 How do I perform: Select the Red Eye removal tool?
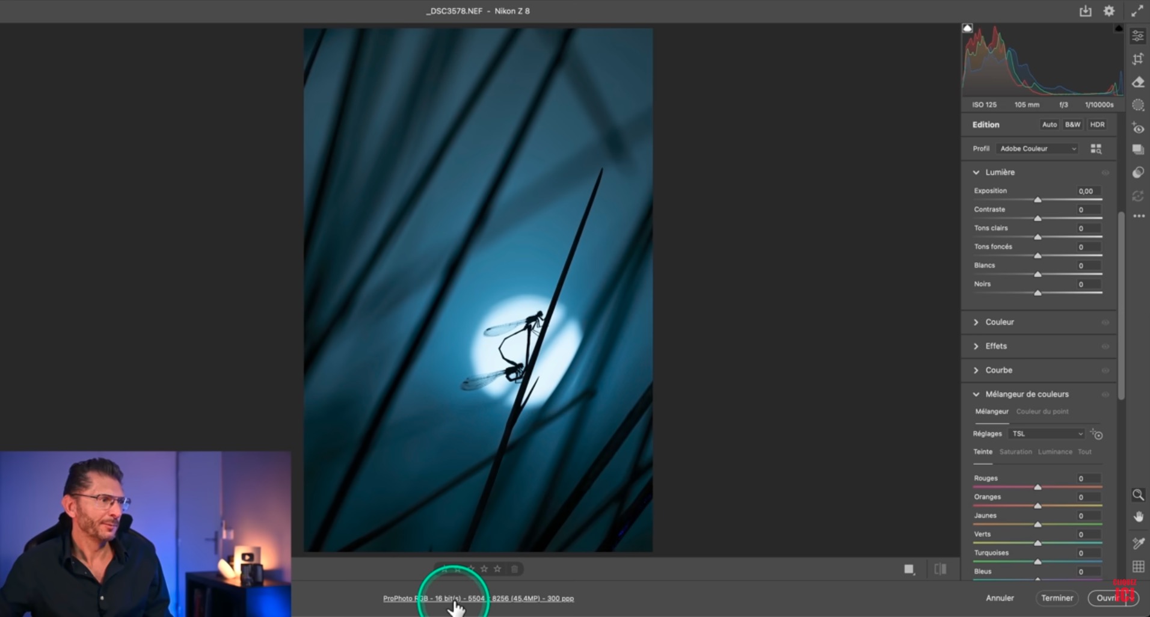pyautogui.click(x=1137, y=128)
